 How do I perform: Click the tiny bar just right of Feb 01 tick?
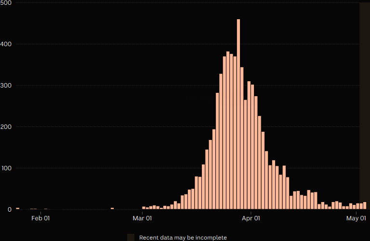click(46, 209)
